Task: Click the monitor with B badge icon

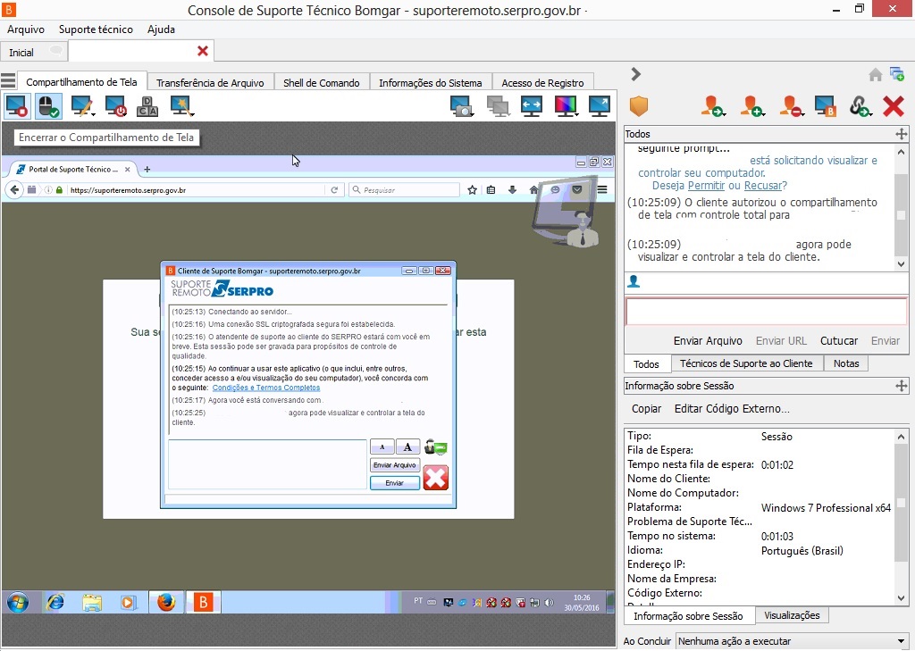Action: click(x=825, y=106)
